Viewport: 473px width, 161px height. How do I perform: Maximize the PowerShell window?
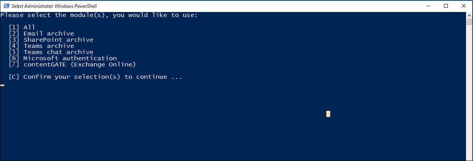point(446,6)
